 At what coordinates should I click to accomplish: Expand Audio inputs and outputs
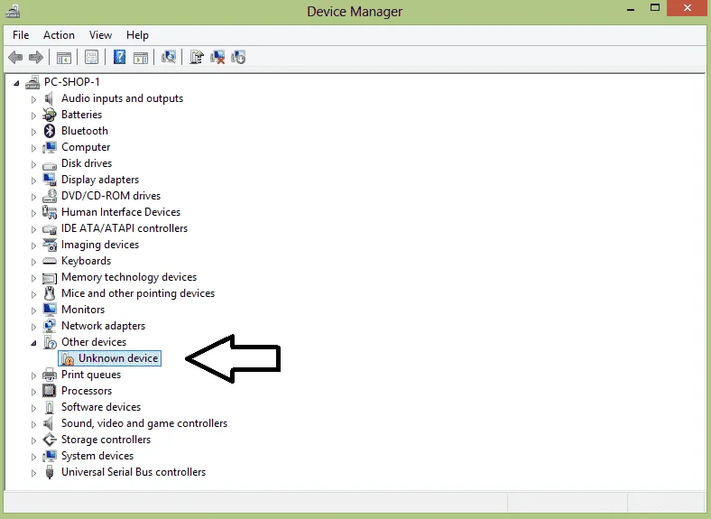(33, 99)
